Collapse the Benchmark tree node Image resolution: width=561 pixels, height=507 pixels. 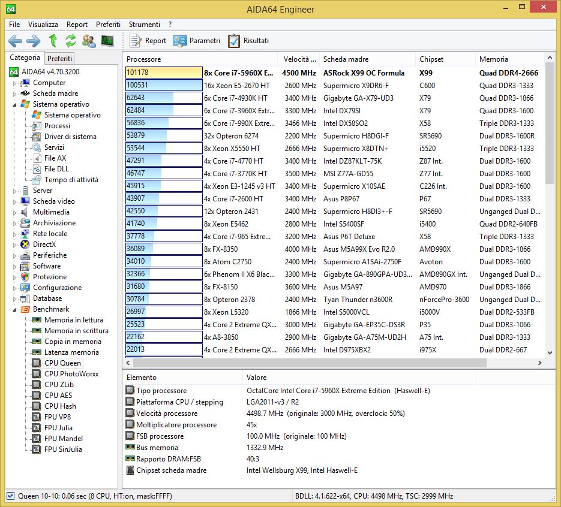click(15, 309)
